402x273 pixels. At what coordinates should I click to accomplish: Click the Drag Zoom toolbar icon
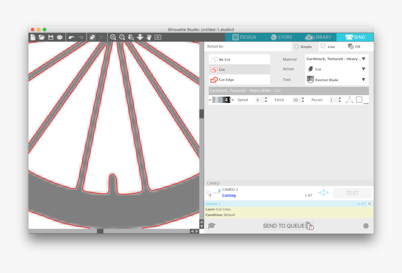[x=131, y=37]
